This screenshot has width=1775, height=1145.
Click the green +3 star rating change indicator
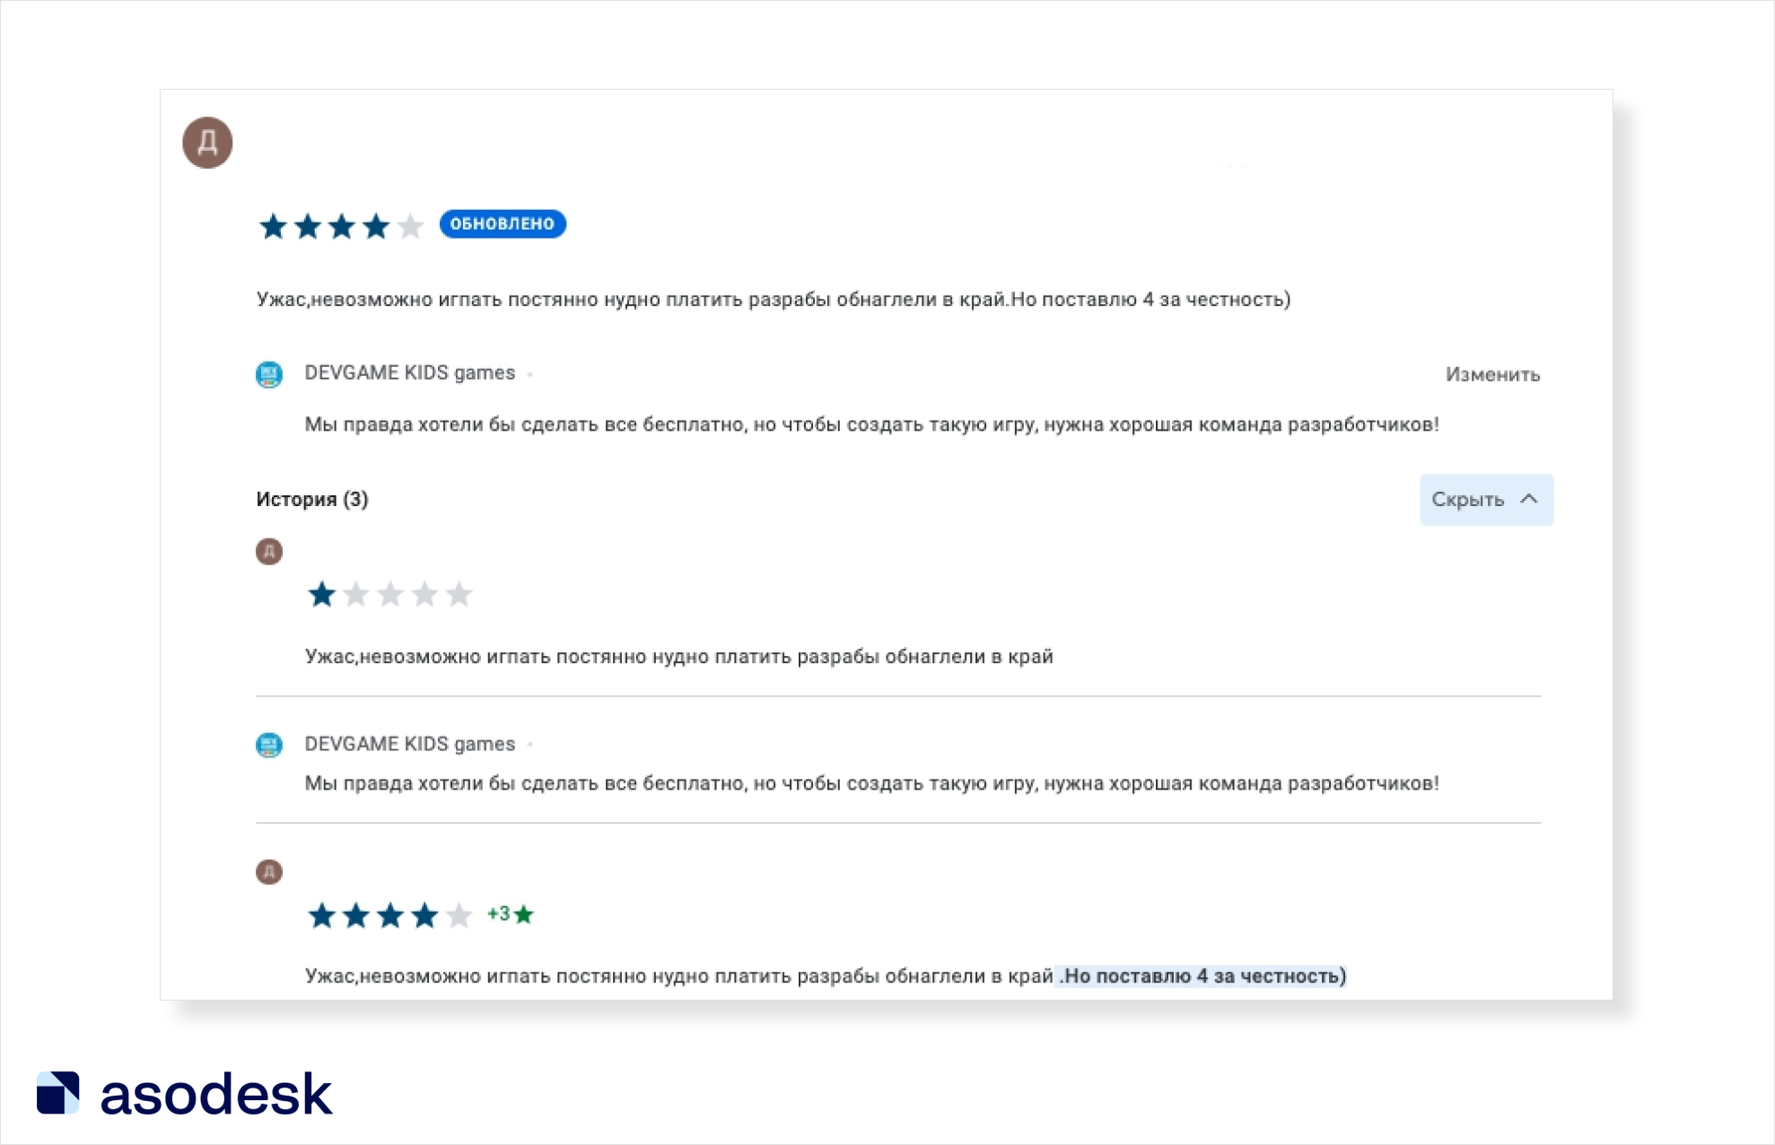pyautogui.click(x=511, y=914)
